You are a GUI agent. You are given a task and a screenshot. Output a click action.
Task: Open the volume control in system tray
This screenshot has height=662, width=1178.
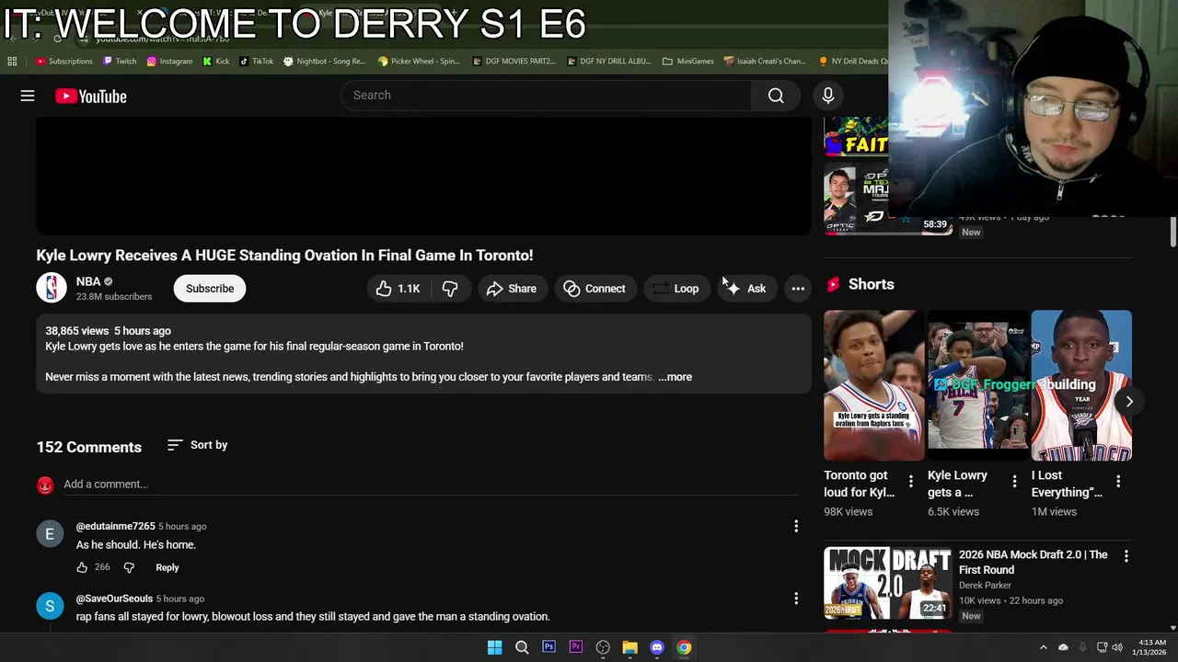(1117, 647)
